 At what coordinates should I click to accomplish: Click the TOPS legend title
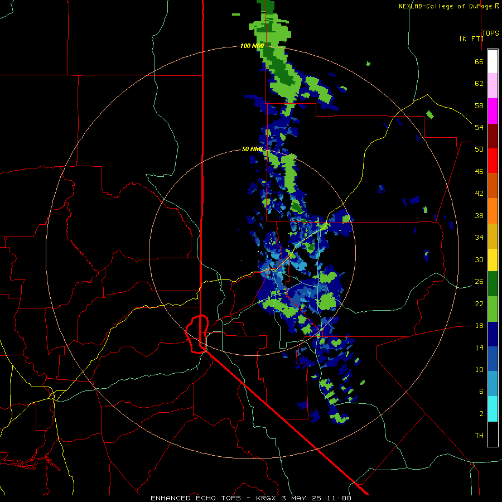click(x=490, y=33)
